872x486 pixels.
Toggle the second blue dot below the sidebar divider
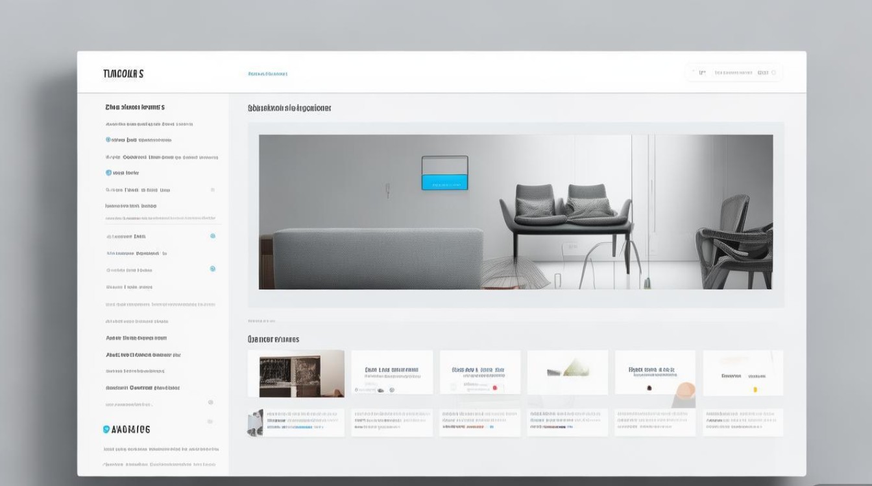pyautogui.click(x=212, y=268)
